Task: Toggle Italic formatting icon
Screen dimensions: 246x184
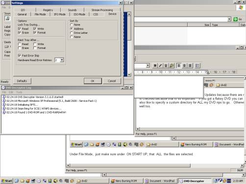Action: [x=160, y=66]
